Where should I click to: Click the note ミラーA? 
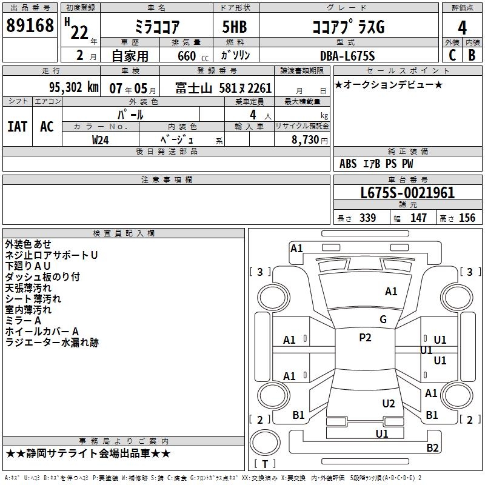(23, 321)
